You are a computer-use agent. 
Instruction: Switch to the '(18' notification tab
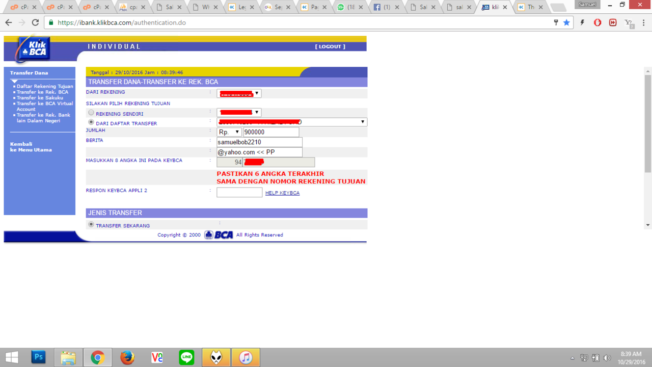coord(349,7)
